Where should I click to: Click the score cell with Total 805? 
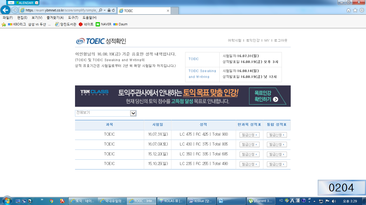pyautogui.click(x=204, y=144)
